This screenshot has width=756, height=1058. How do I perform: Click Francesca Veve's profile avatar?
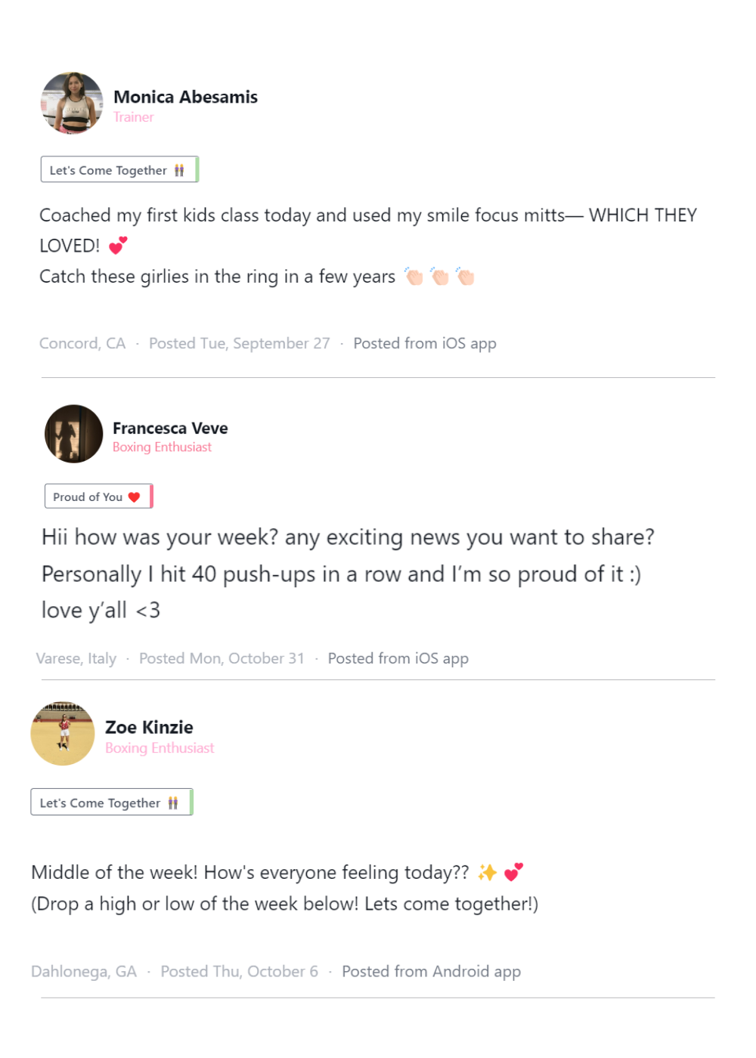click(x=73, y=434)
